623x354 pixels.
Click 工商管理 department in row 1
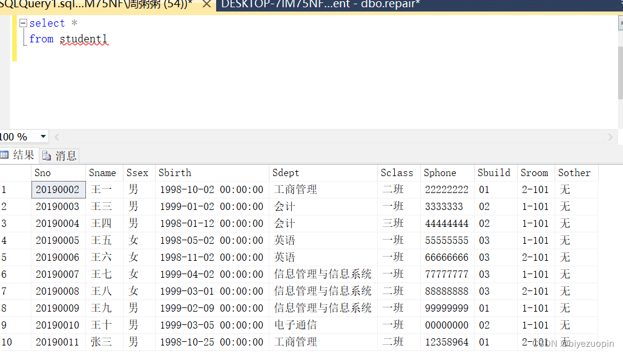pyautogui.click(x=323, y=189)
